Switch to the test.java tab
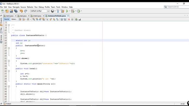Image resolution: width=189 pixels, height=106 pixels. click(x=23, y=16)
